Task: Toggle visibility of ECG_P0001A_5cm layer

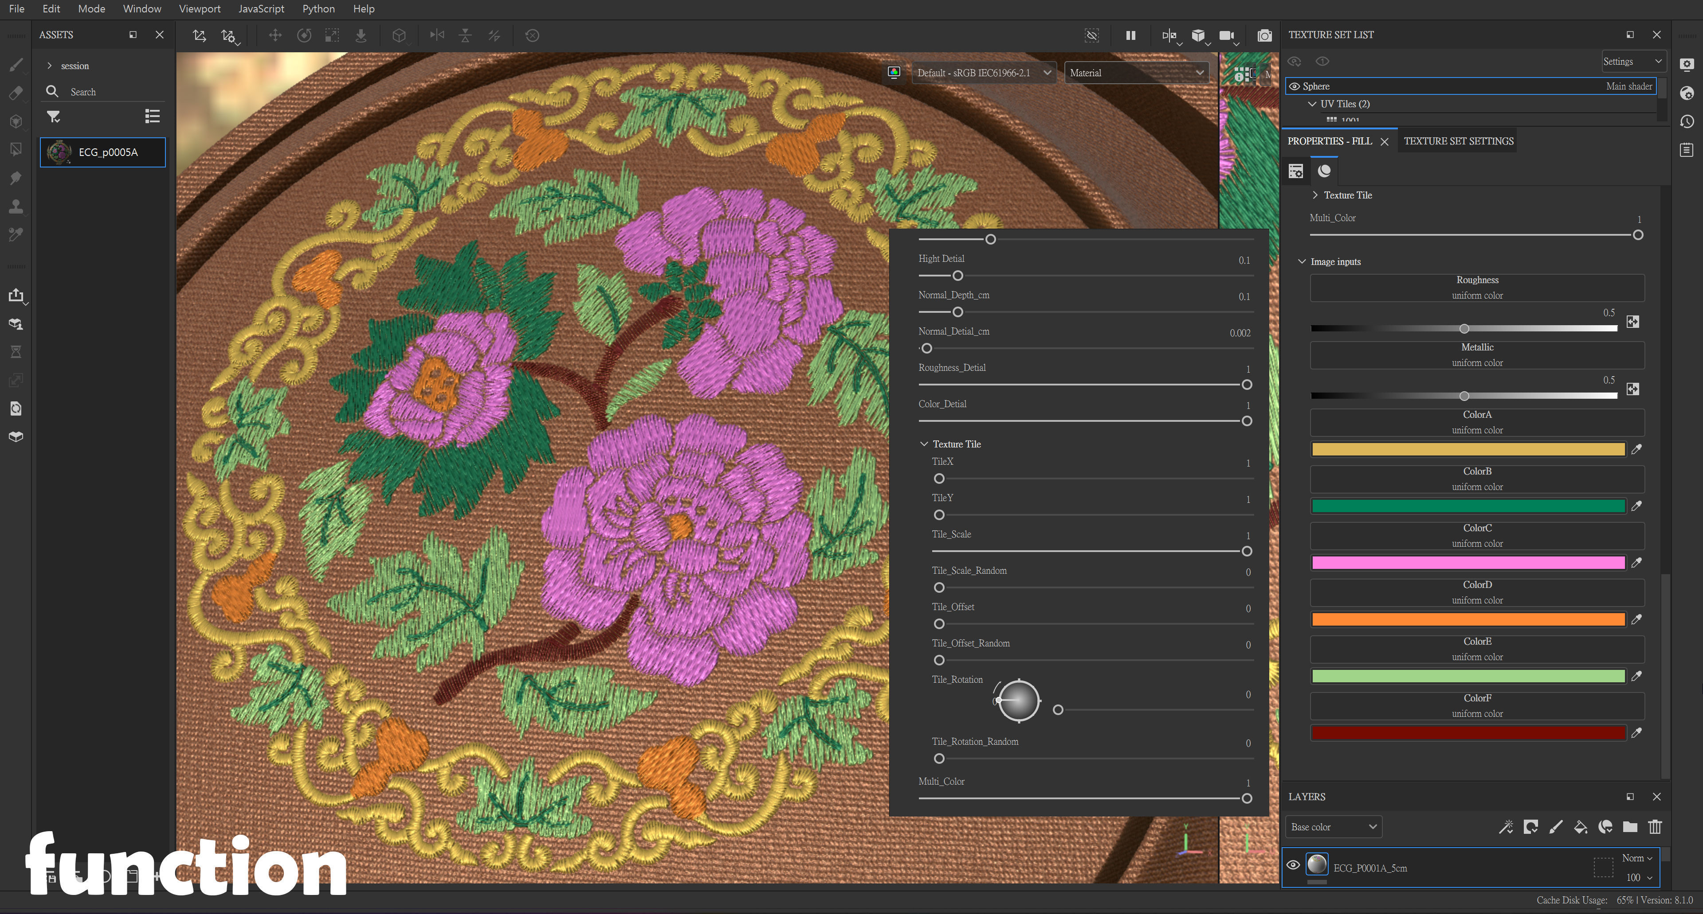Action: point(1293,865)
